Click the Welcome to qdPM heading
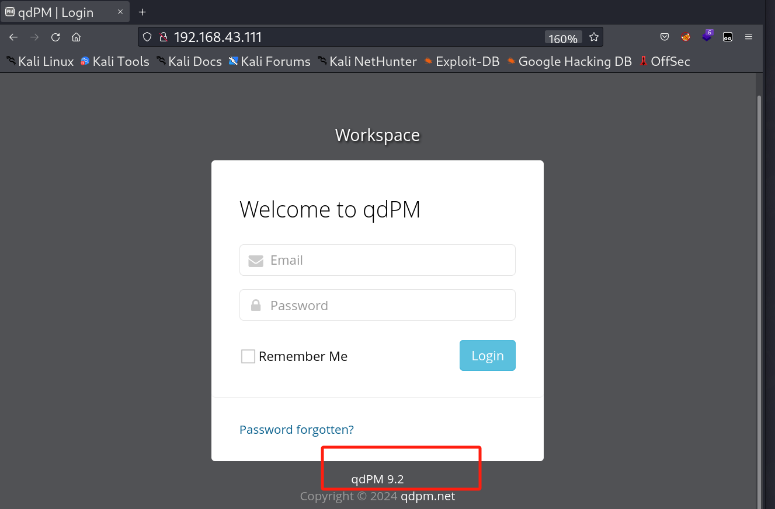The width and height of the screenshot is (775, 509). (330, 209)
